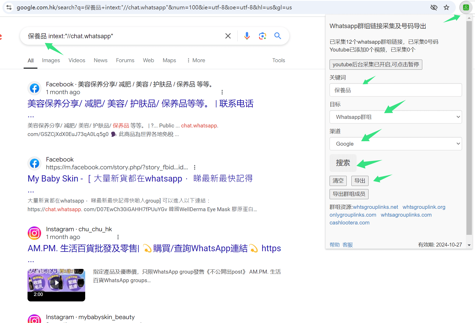Screen dimensions: 475x323
Task: Open the first Facebook result's three-dot menu
Action: (x=222, y=92)
